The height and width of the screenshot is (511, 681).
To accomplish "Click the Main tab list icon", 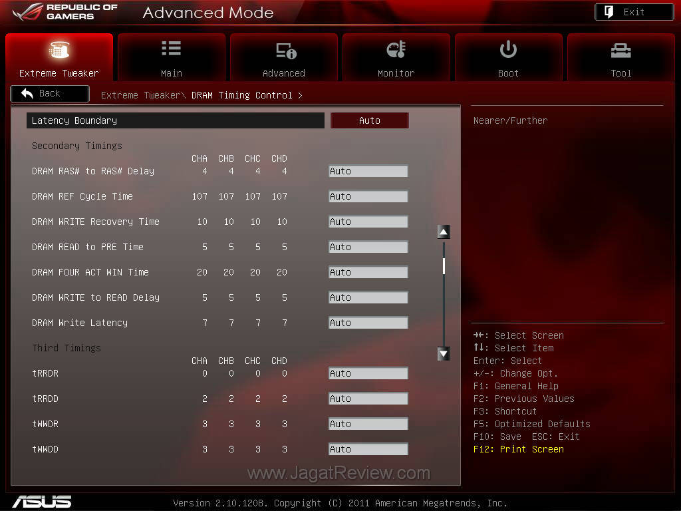I will [171, 49].
